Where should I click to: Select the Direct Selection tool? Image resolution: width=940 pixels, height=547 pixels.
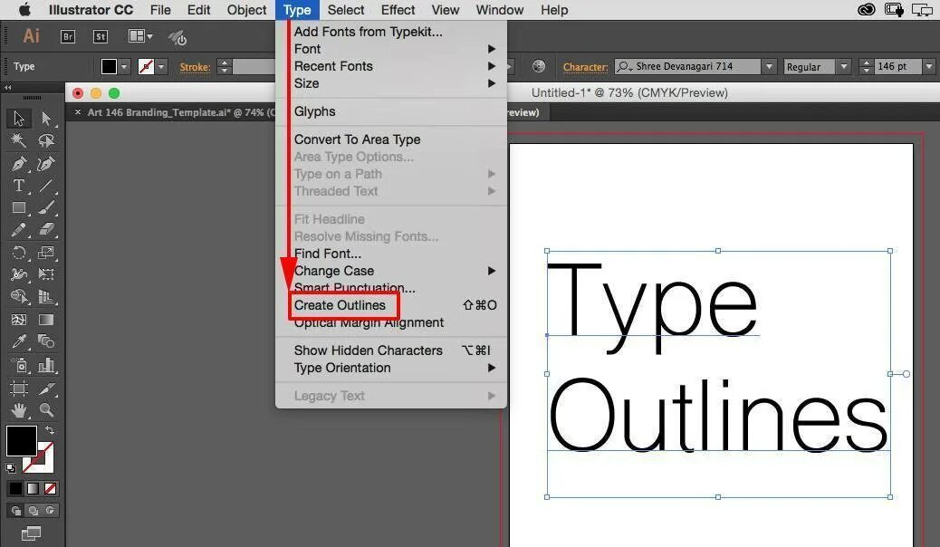coord(46,118)
